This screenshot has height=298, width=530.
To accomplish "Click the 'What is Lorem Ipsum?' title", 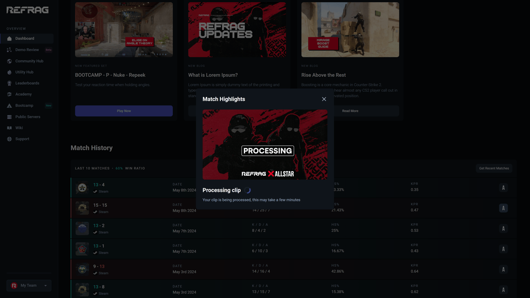I will 213,75.
